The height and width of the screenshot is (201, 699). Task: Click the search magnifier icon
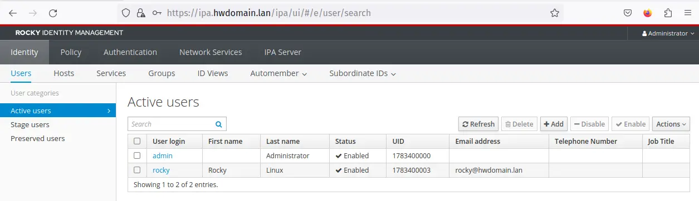218,124
